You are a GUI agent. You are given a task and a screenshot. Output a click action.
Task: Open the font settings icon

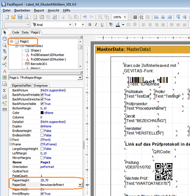[111, 24]
